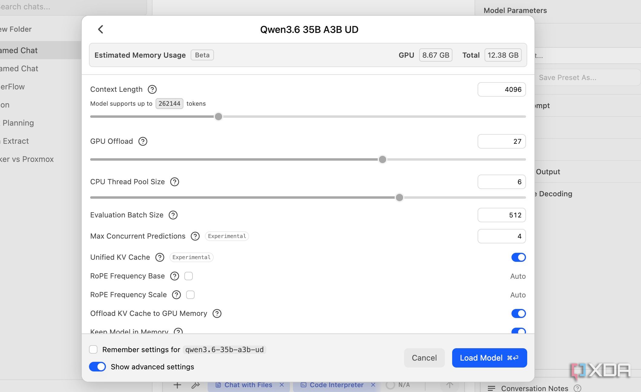This screenshot has width=641, height=392.
Task: Click the 262144 max tokens badge
Action: [169, 104]
